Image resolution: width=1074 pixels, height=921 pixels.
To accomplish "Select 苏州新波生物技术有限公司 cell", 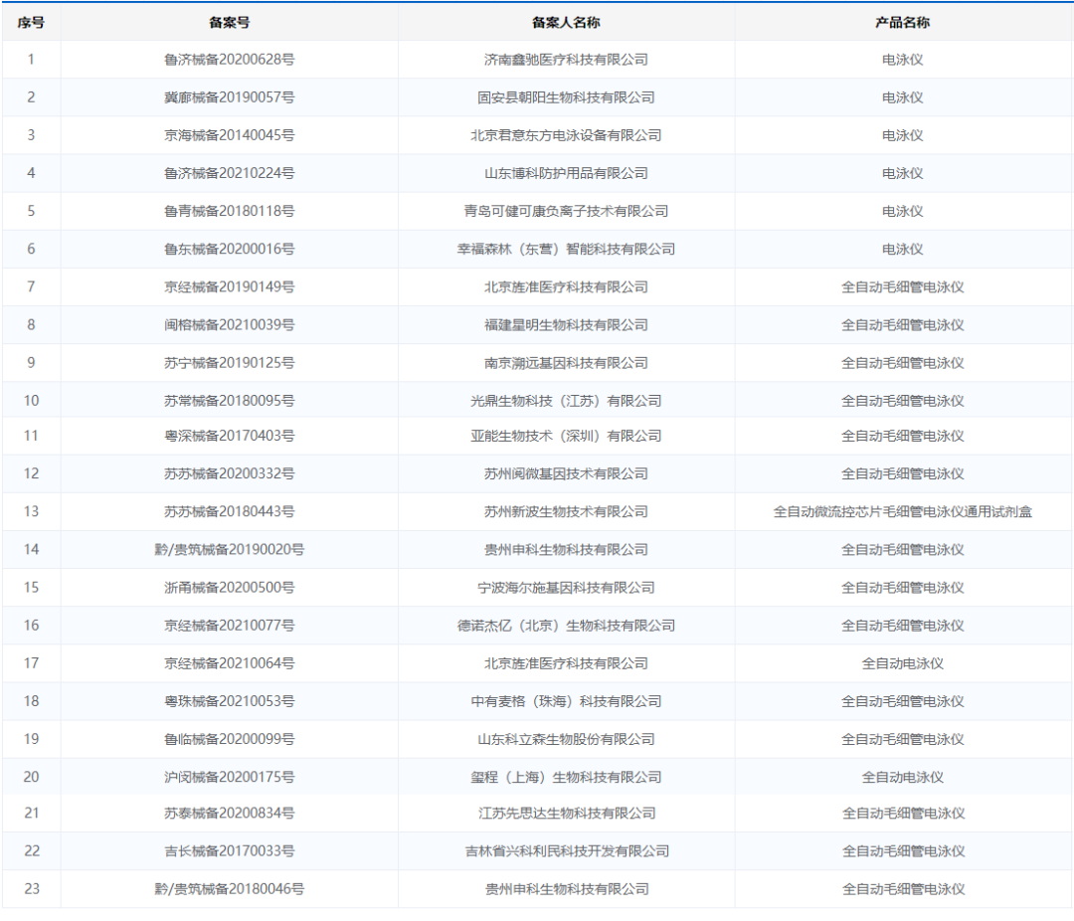I will click(x=566, y=511).
